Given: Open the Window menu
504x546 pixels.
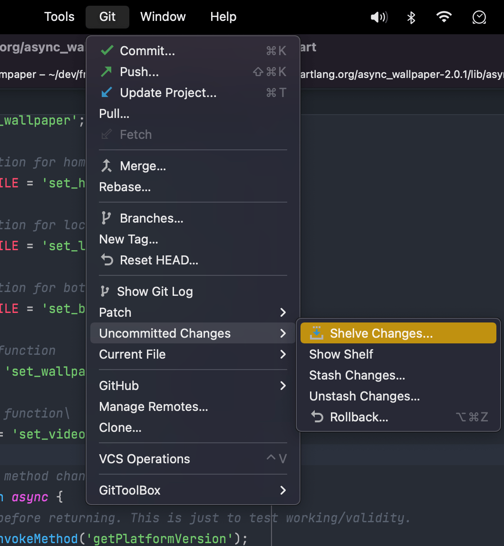Looking at the screenshot, I should (163, 17).
